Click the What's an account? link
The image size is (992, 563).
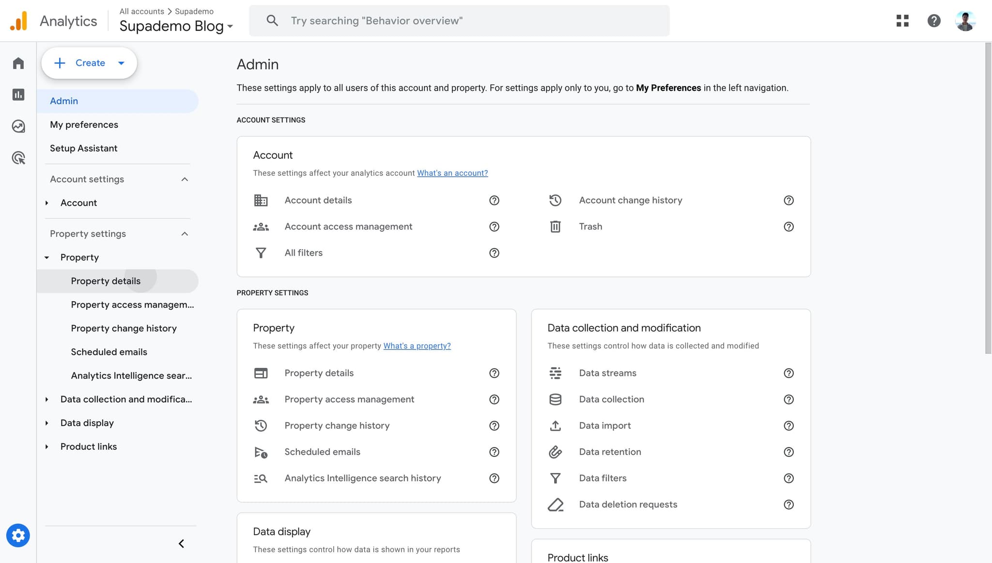point(452,173)
